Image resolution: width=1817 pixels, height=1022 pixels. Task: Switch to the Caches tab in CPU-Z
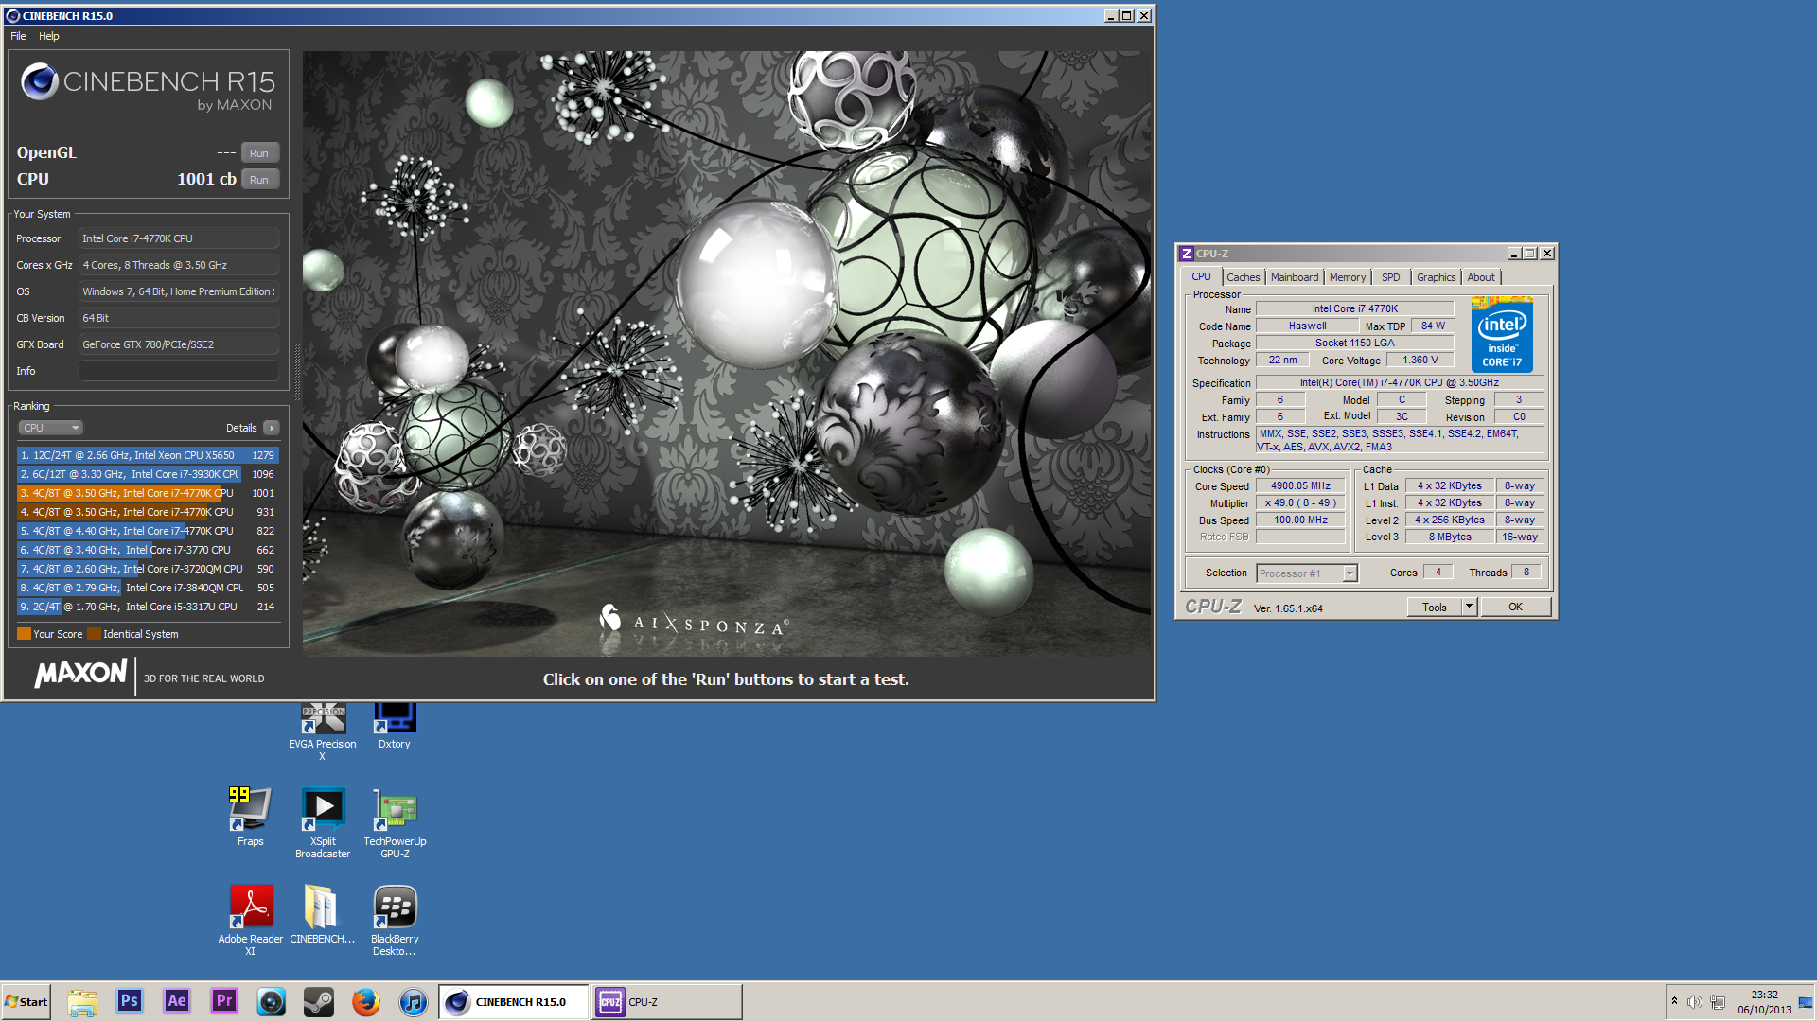coord(1243,277)
